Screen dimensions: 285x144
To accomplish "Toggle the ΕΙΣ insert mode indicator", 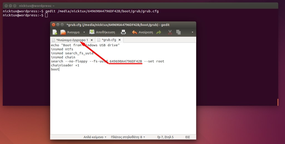I will 187,137.
